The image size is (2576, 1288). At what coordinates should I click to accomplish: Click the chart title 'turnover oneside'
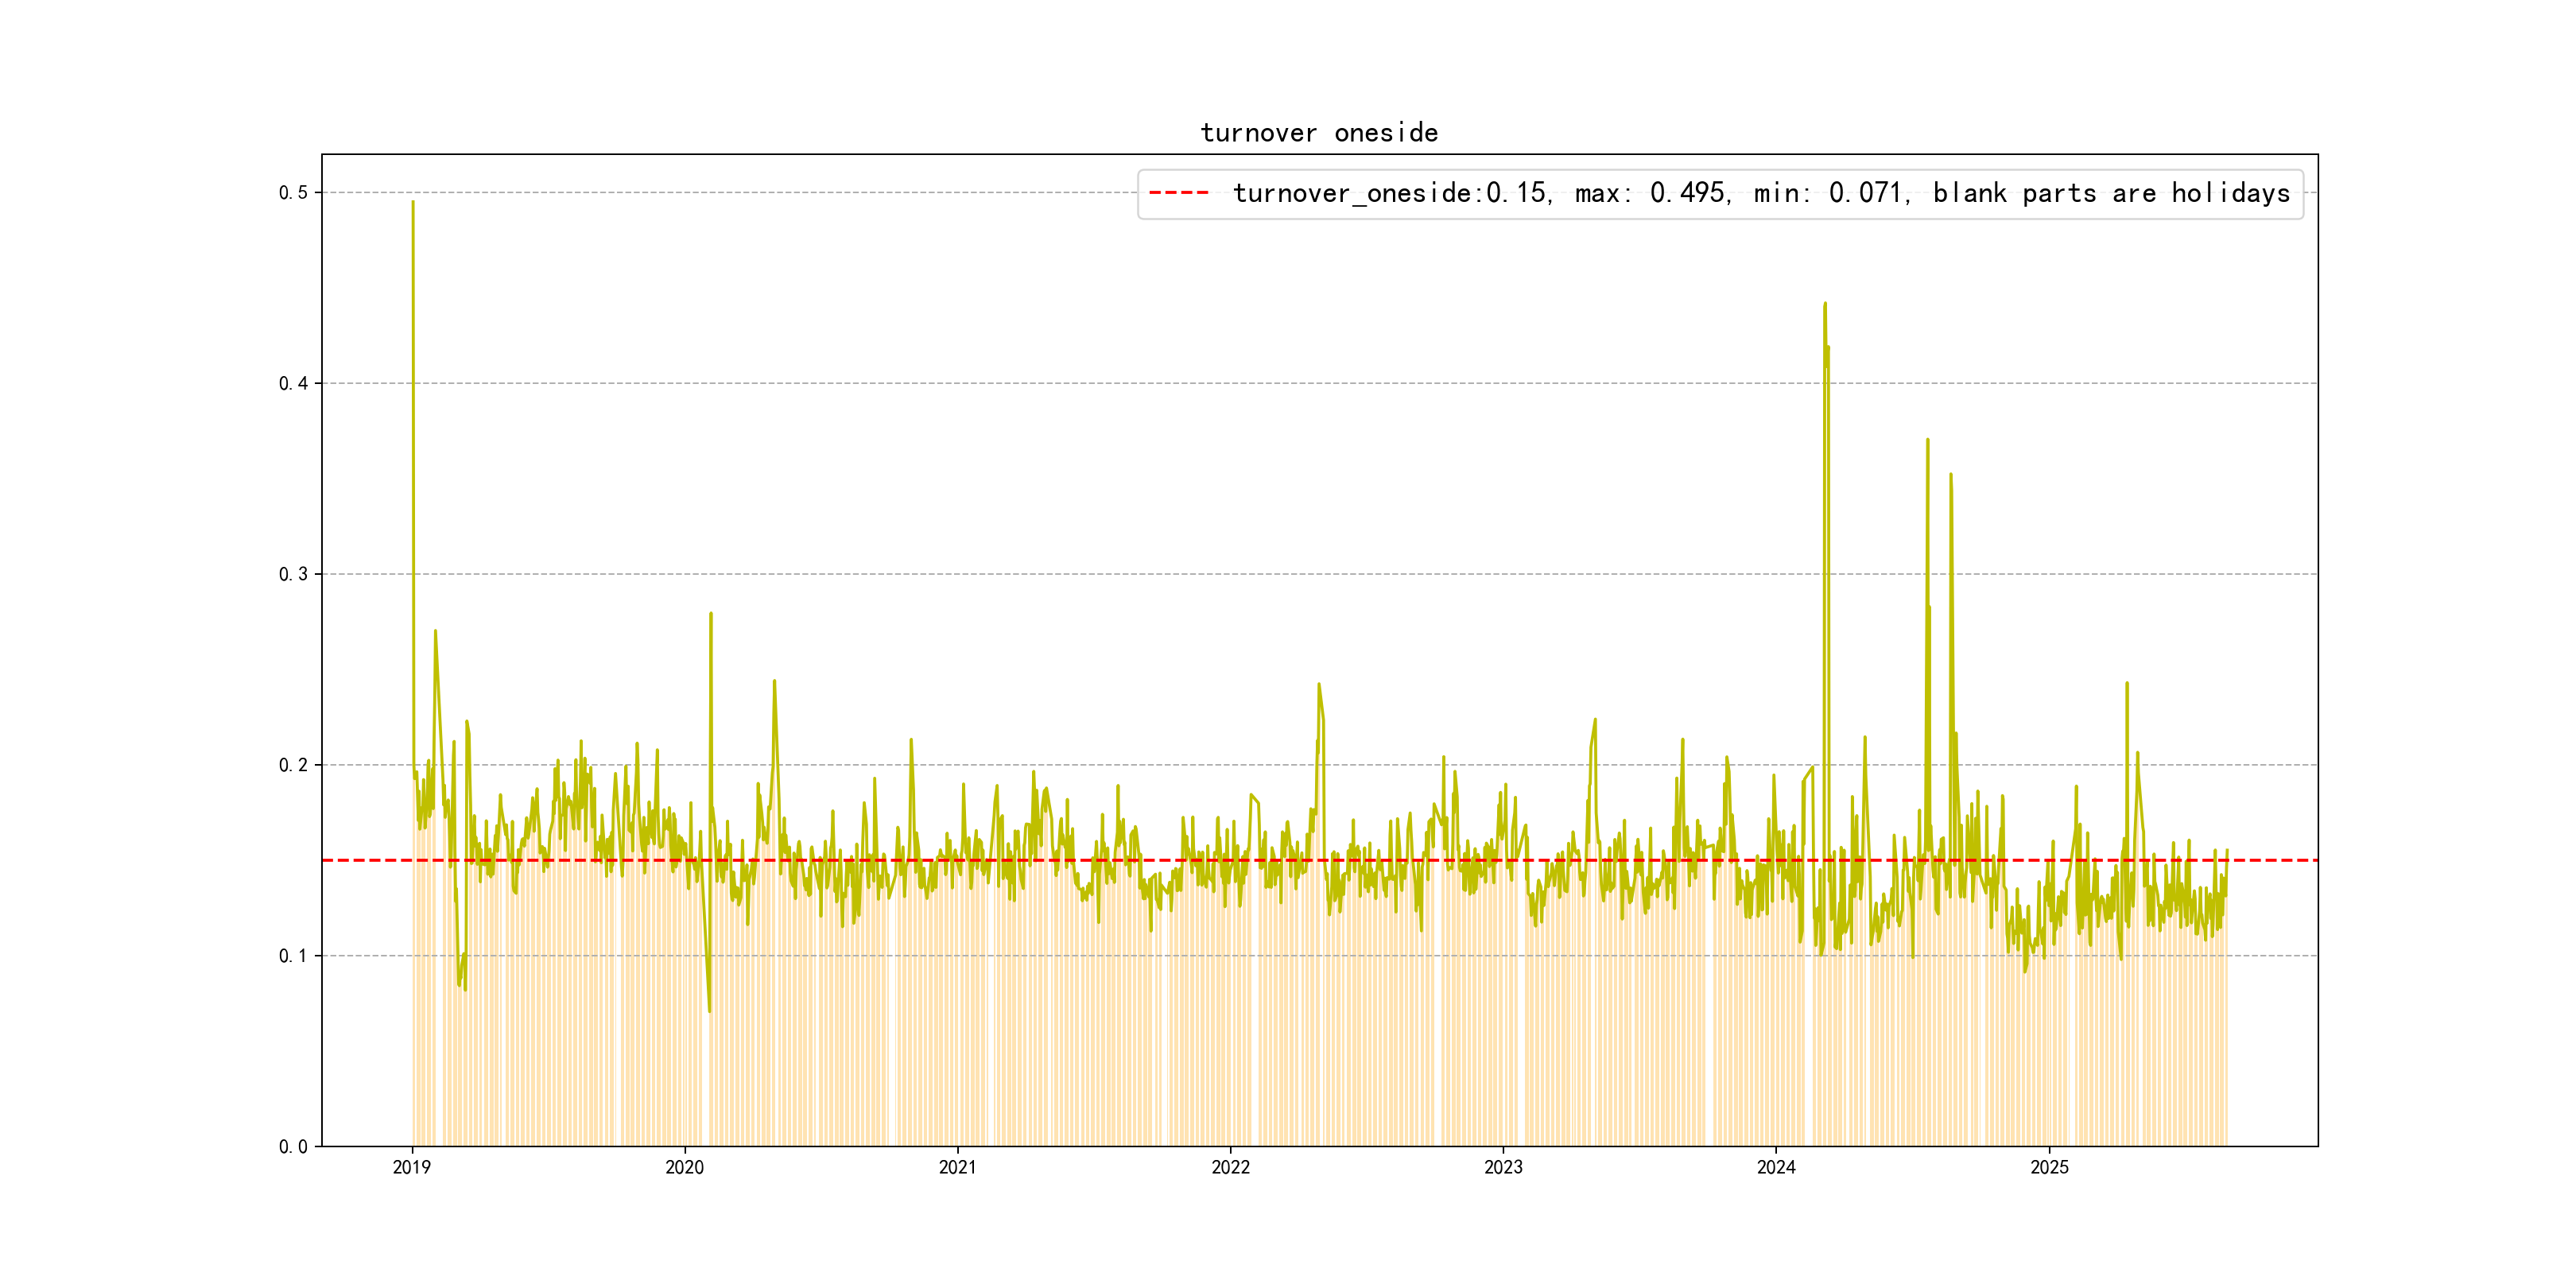point(1318,133)
